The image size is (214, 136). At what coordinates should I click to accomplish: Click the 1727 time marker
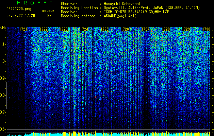[145, 29]
